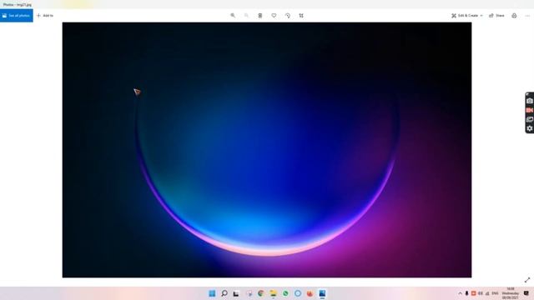Open the recorder gallery icon
534x300 pixels.
click(x=530, y=119)
